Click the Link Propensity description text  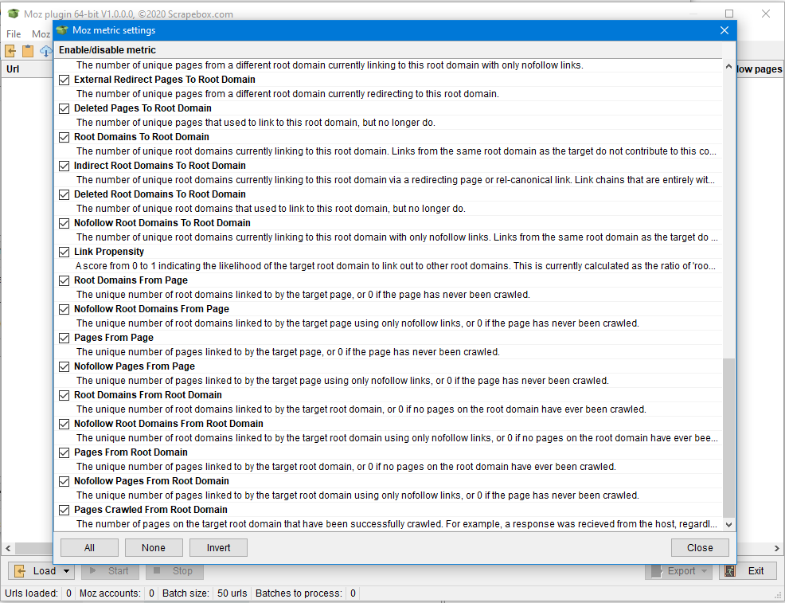pyautogui.click(x=396, y=266)
